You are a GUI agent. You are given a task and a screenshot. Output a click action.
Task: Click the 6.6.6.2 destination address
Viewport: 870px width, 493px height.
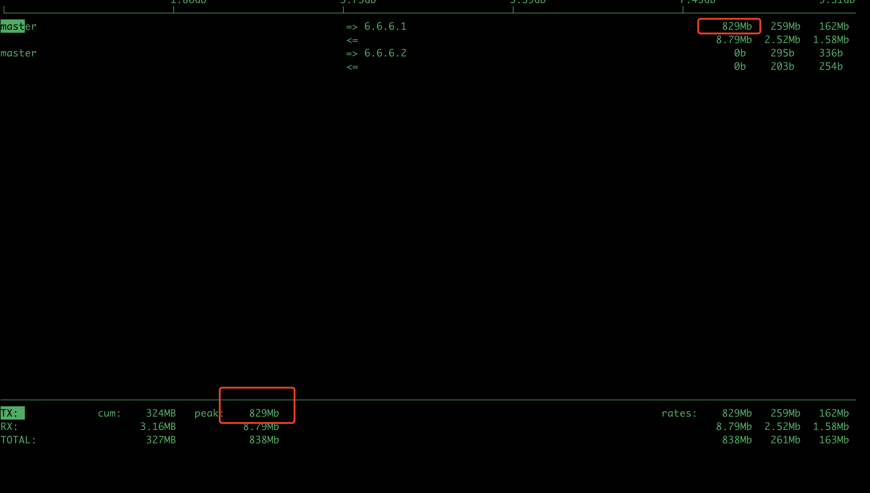[385, 53]
